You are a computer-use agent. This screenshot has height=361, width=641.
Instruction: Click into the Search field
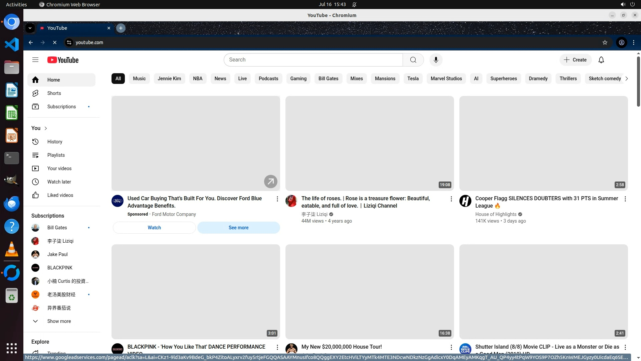[x=313, y=60]
